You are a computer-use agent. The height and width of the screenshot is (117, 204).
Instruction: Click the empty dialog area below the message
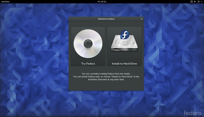point(106,86)
